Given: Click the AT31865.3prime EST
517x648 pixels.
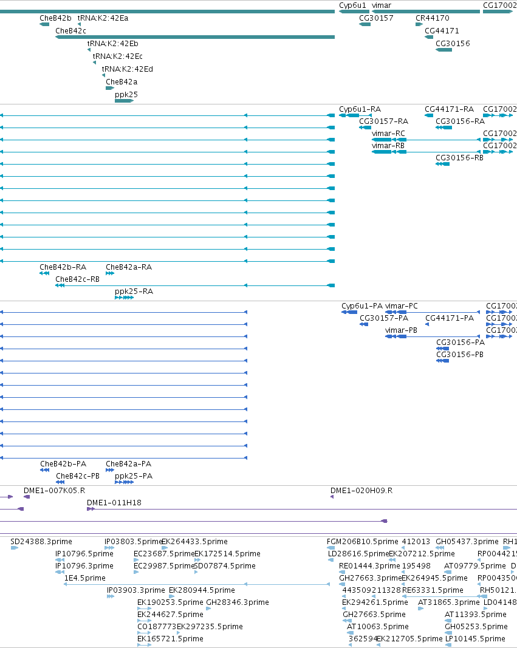Looking at the screenshot, I should (421, 609).
